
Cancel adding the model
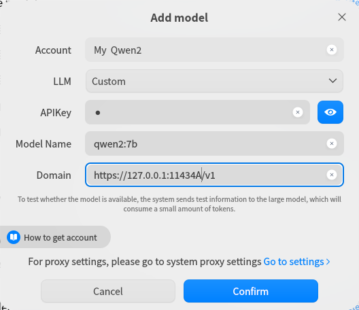[108, 291]
